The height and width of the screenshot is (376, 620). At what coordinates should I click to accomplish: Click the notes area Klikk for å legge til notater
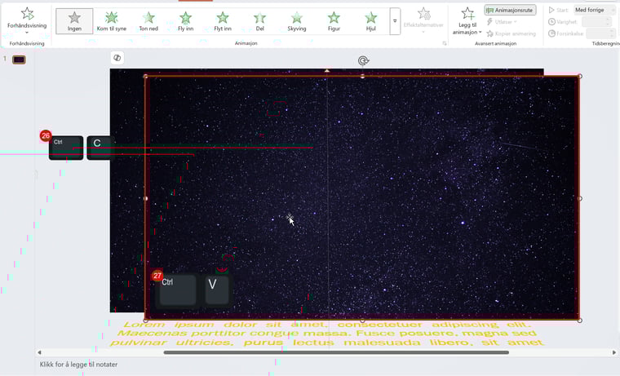(x=78, y=365)
